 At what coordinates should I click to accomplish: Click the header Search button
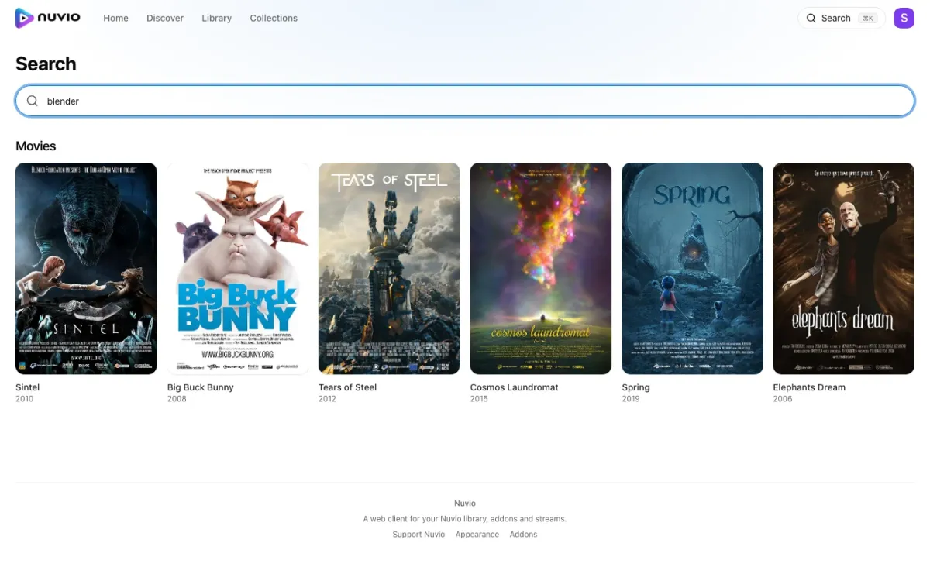[842, 18]
